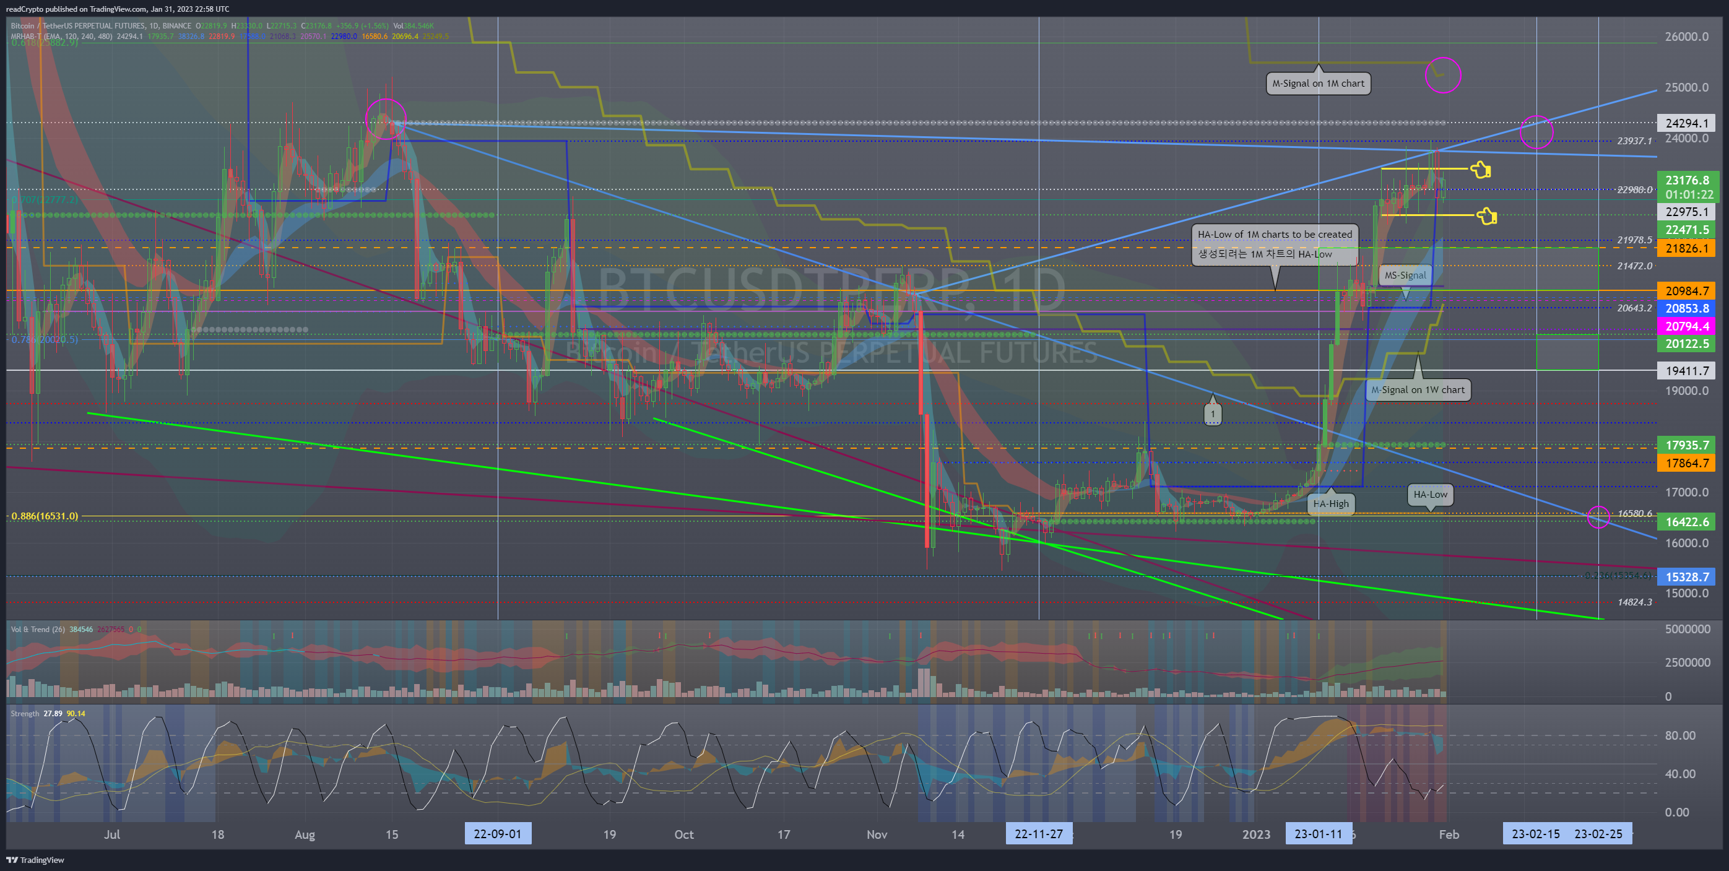Click the 14824.3 horizontal line label
1729x871 pixels.
pos(1634,602)
